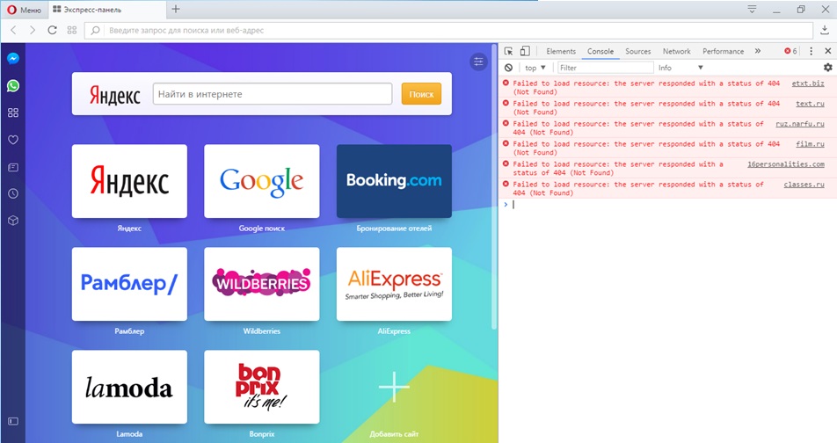Image resolution: width=837 pixels, height=443 pixels.
Task: Open the Info log level dropdown
Action: coord(681,68)
